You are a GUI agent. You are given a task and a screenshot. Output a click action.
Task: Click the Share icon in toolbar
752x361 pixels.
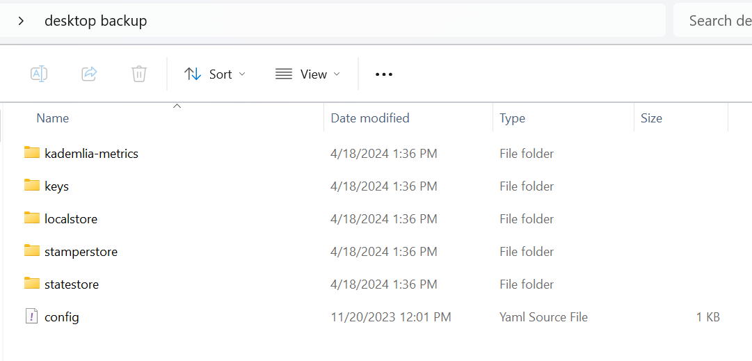tap(89, 74)
